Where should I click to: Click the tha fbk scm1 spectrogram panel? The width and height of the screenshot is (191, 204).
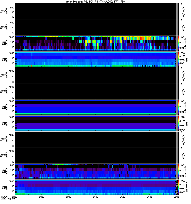coord(95,59)
